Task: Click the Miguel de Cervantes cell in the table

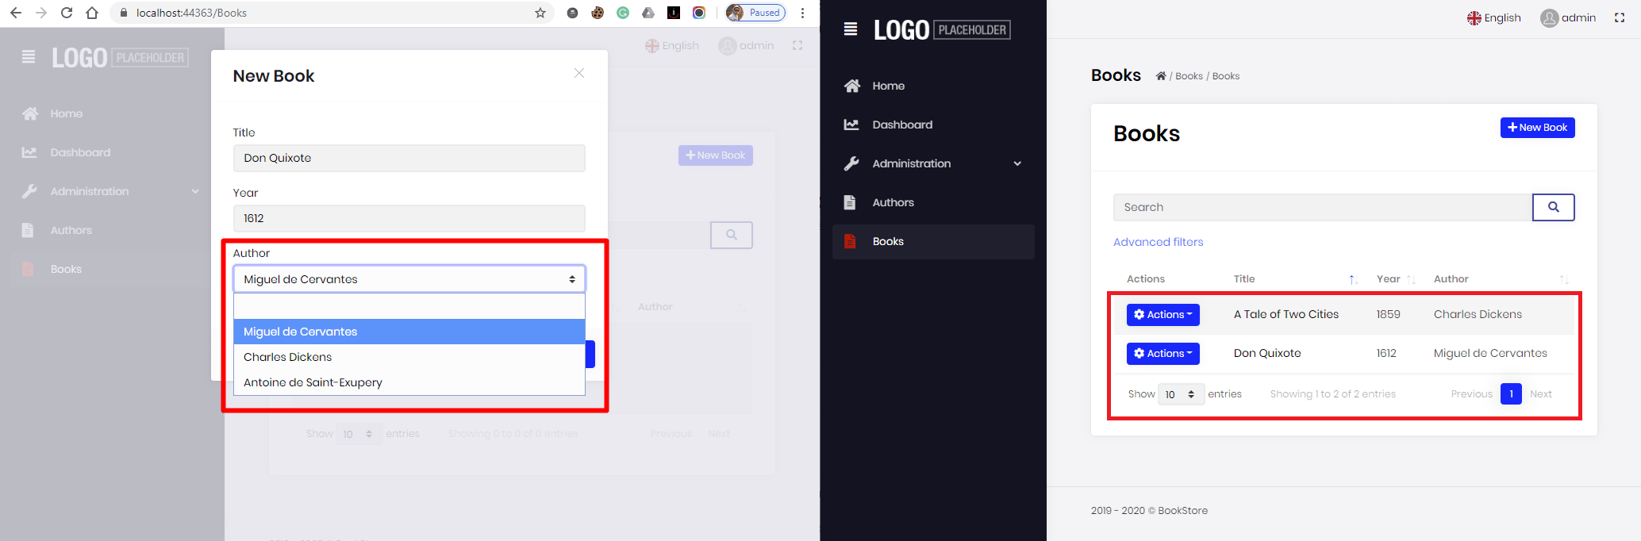Action: [1490, 353]
